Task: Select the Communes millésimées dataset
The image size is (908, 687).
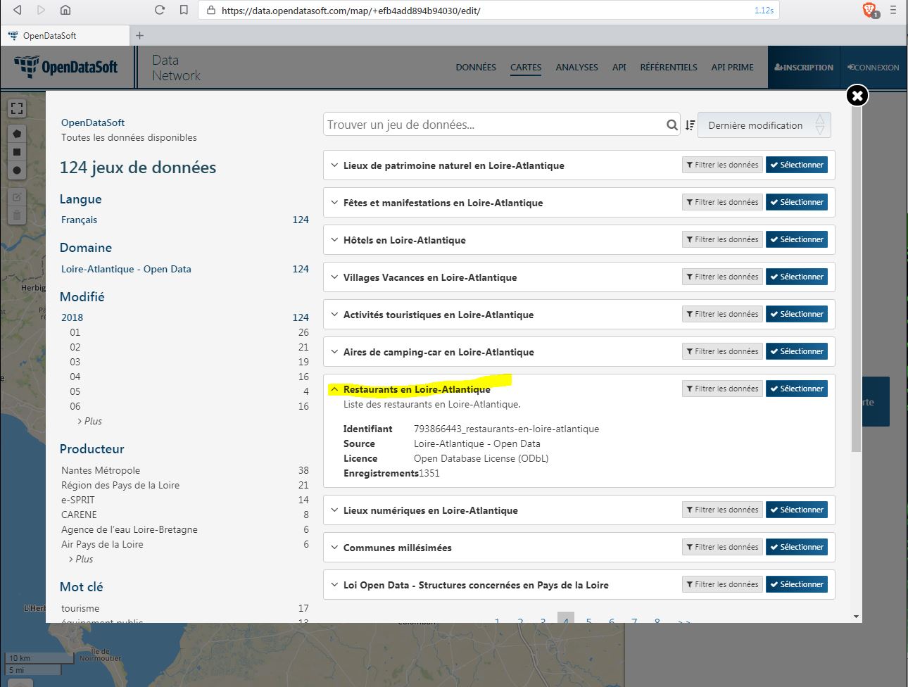Action: click(796, 548)
